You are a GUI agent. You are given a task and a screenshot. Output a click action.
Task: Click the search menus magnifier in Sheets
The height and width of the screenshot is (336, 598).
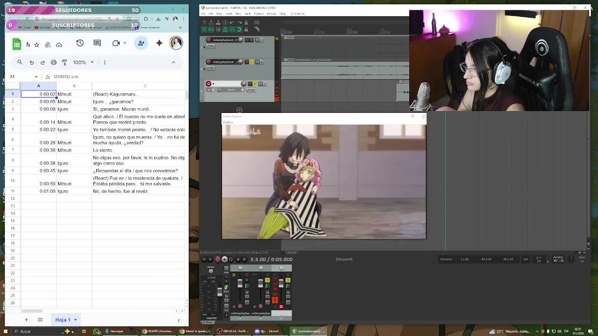(20, 62)
